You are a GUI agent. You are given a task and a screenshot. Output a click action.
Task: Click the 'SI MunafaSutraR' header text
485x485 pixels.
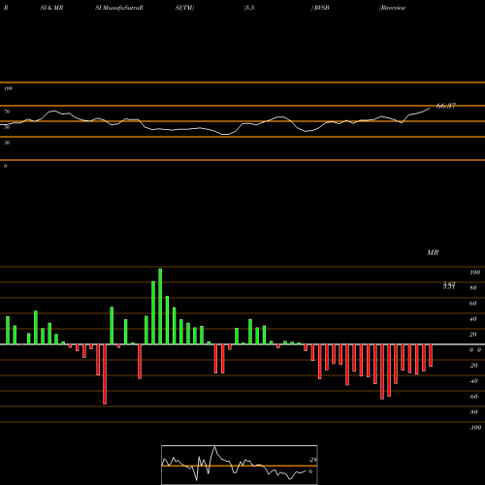point(119,8)
